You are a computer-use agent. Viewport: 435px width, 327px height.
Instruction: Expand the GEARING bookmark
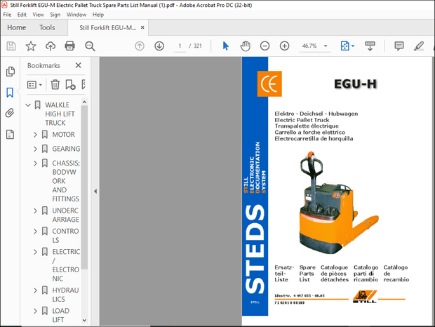35,149
